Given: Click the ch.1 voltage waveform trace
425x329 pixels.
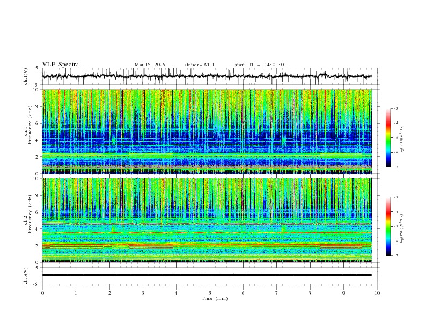Looking at the screenshot, I should click(x=207, y=76).
